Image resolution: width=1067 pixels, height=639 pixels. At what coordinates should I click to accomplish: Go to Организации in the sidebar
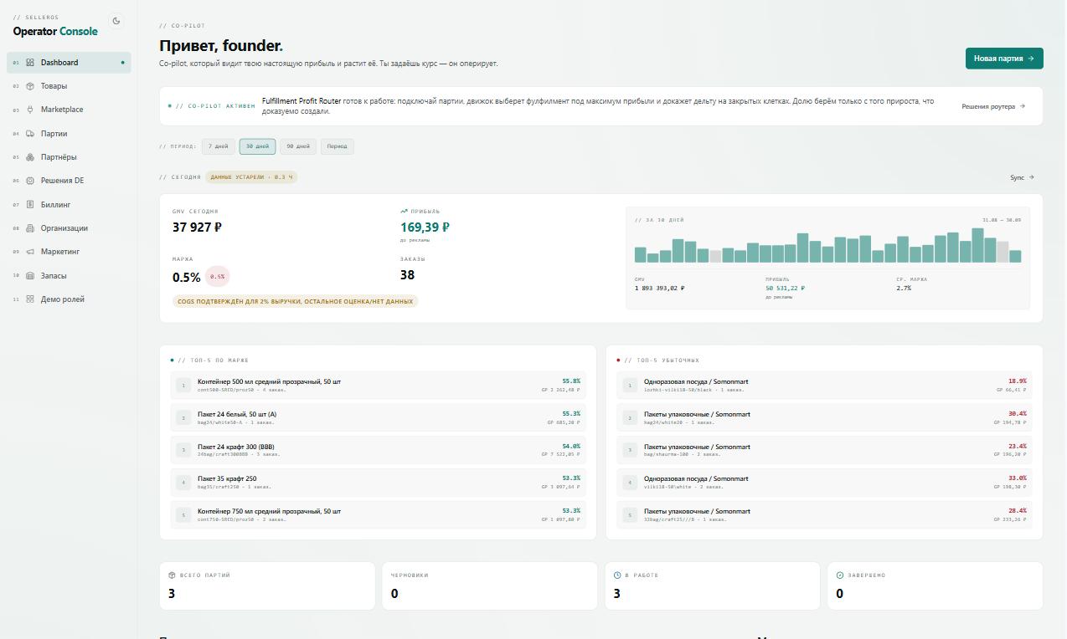pos(69,228)
